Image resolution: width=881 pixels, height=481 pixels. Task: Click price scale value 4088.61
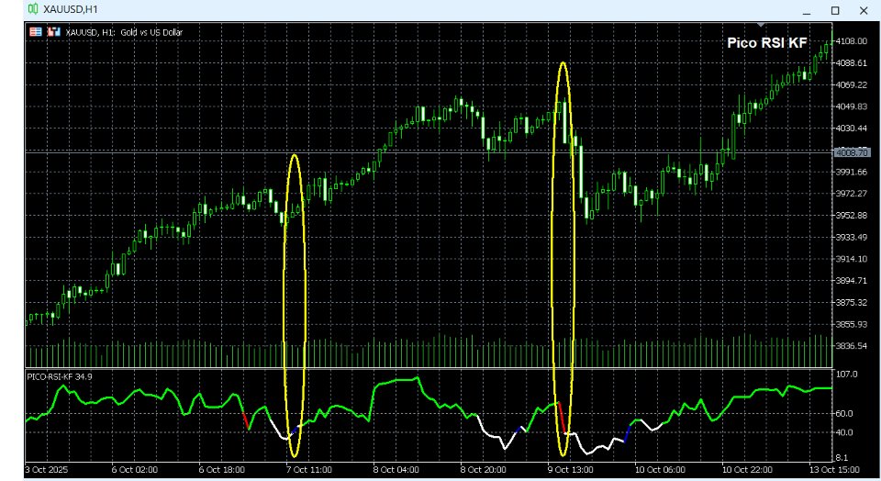852,63
